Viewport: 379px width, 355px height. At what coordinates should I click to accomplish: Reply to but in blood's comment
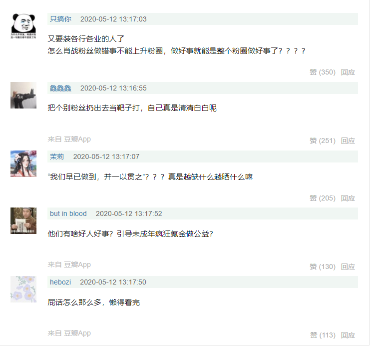pos(348,266)
